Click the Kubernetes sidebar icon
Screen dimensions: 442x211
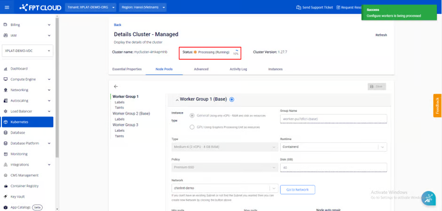pyautogui.click(x=6, y=122)
